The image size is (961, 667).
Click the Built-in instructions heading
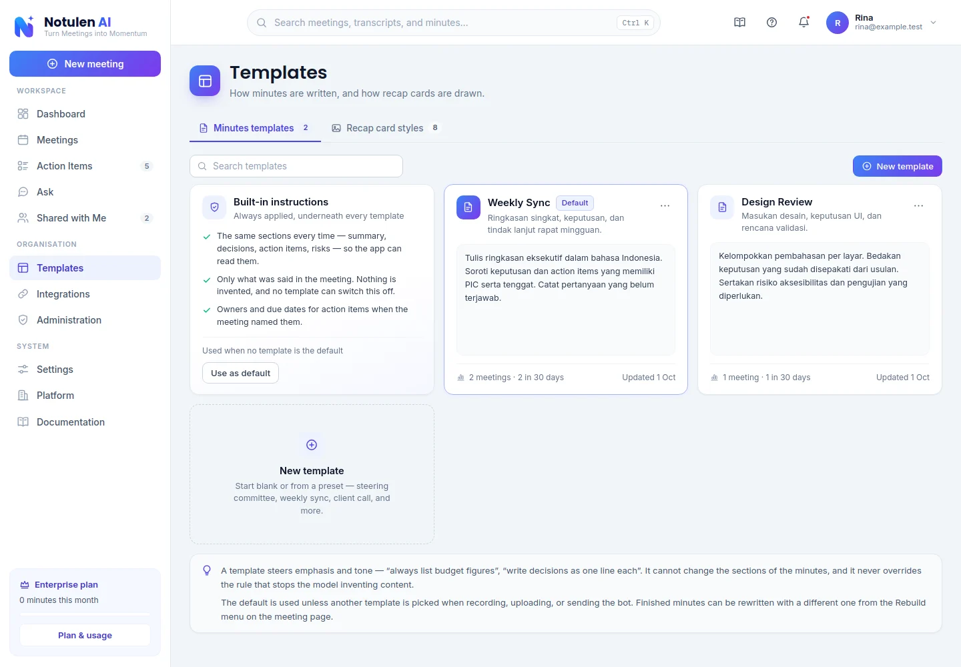pos(281,202)
